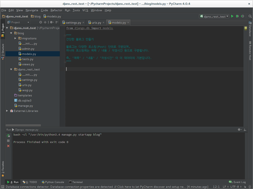Viewport: 253px width, 189px height.
Task: Place cursor on the empty caret line in editor
Action: [x=154, y=69]
